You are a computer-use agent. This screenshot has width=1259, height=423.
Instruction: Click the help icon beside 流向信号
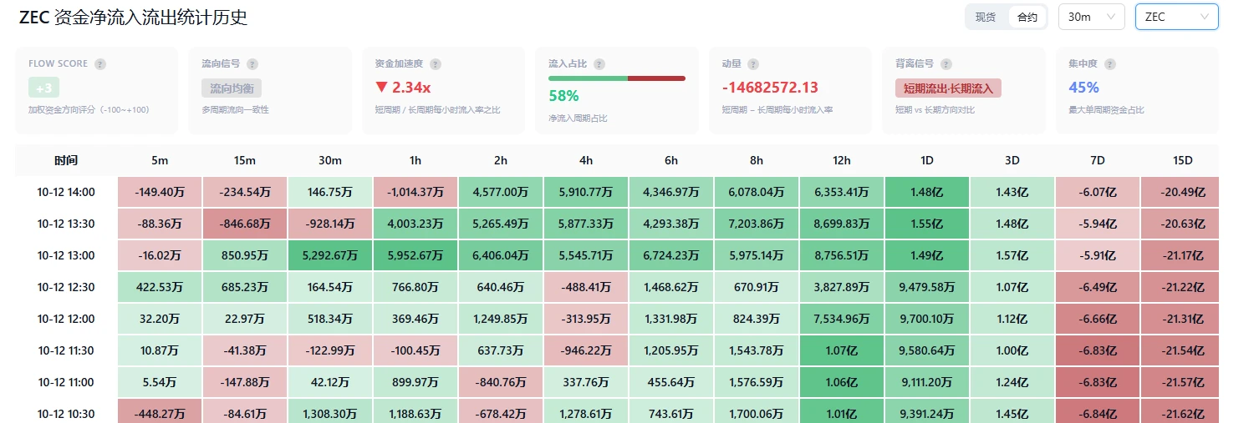pyautogui.click(x=252, y=64)
